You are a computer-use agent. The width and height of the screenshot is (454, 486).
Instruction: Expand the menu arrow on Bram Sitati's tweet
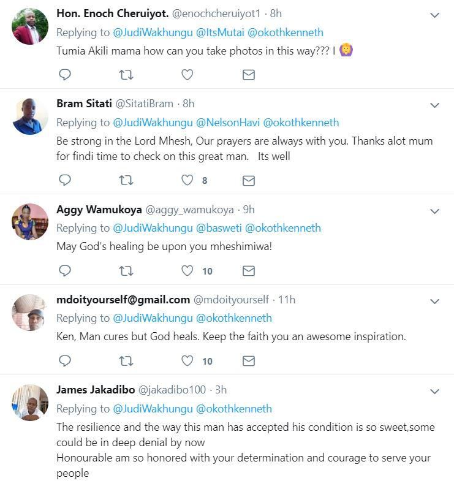[x=434, y=105]
